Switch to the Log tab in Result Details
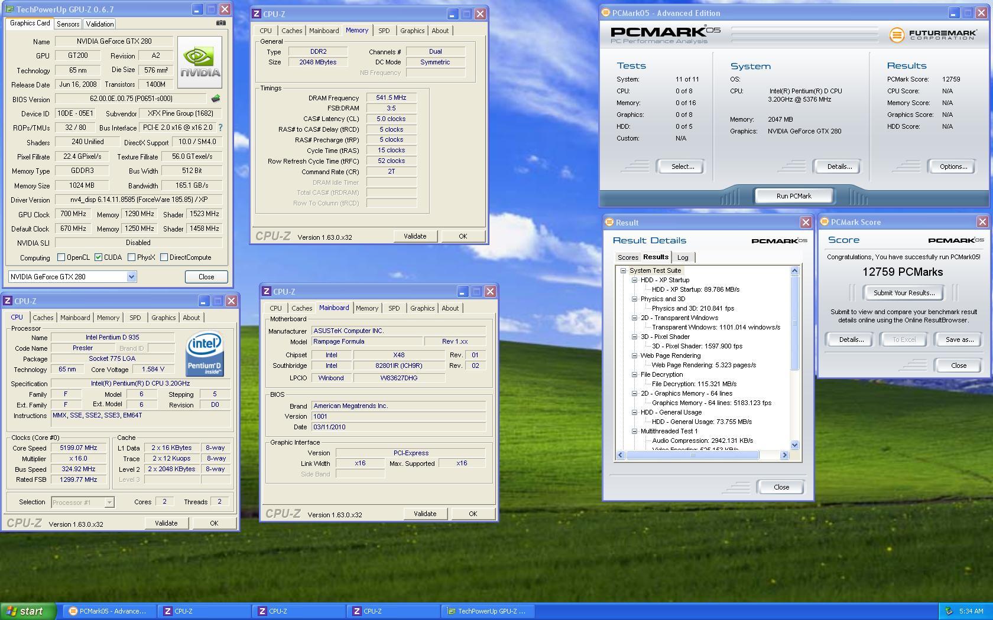The height and width of the screenshot is (620, 993). click(683, 257)
